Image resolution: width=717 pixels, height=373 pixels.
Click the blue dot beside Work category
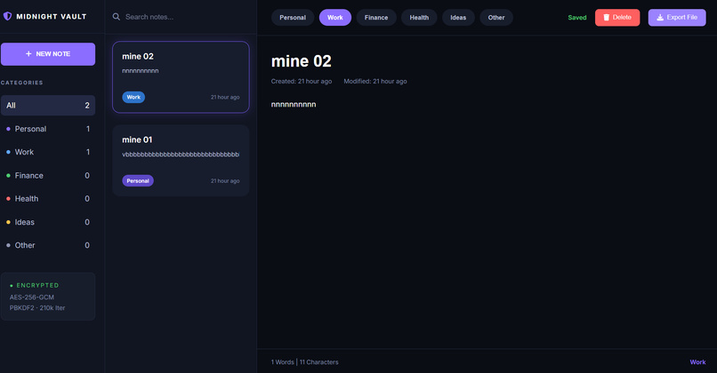[x=8, y=152]
